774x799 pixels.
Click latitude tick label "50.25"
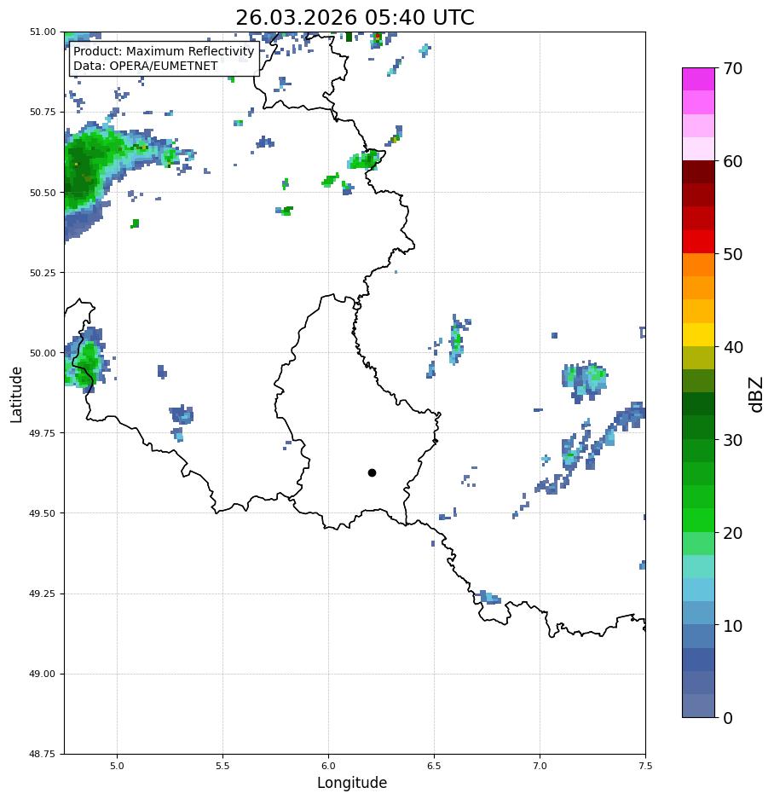(43, 273)
